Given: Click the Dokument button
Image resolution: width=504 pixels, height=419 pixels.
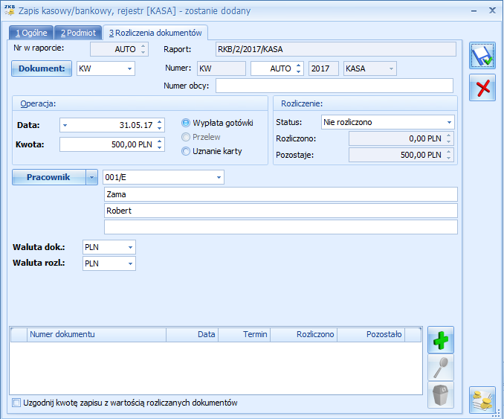Looking at the screenshot, I should tap(42, 68).
